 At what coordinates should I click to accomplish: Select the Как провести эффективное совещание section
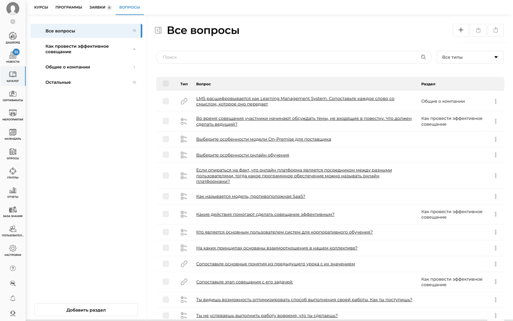click(x=86, y=49)
